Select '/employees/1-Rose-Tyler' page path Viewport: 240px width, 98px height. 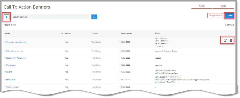click(x=165, y=82)
